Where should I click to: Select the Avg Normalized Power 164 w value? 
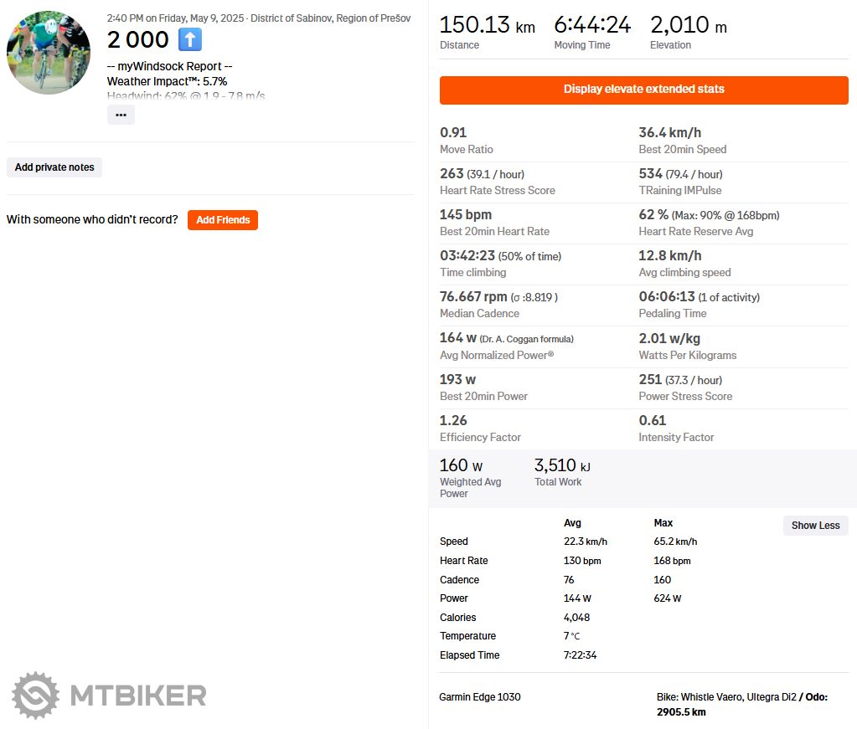(x=457, y=338)
